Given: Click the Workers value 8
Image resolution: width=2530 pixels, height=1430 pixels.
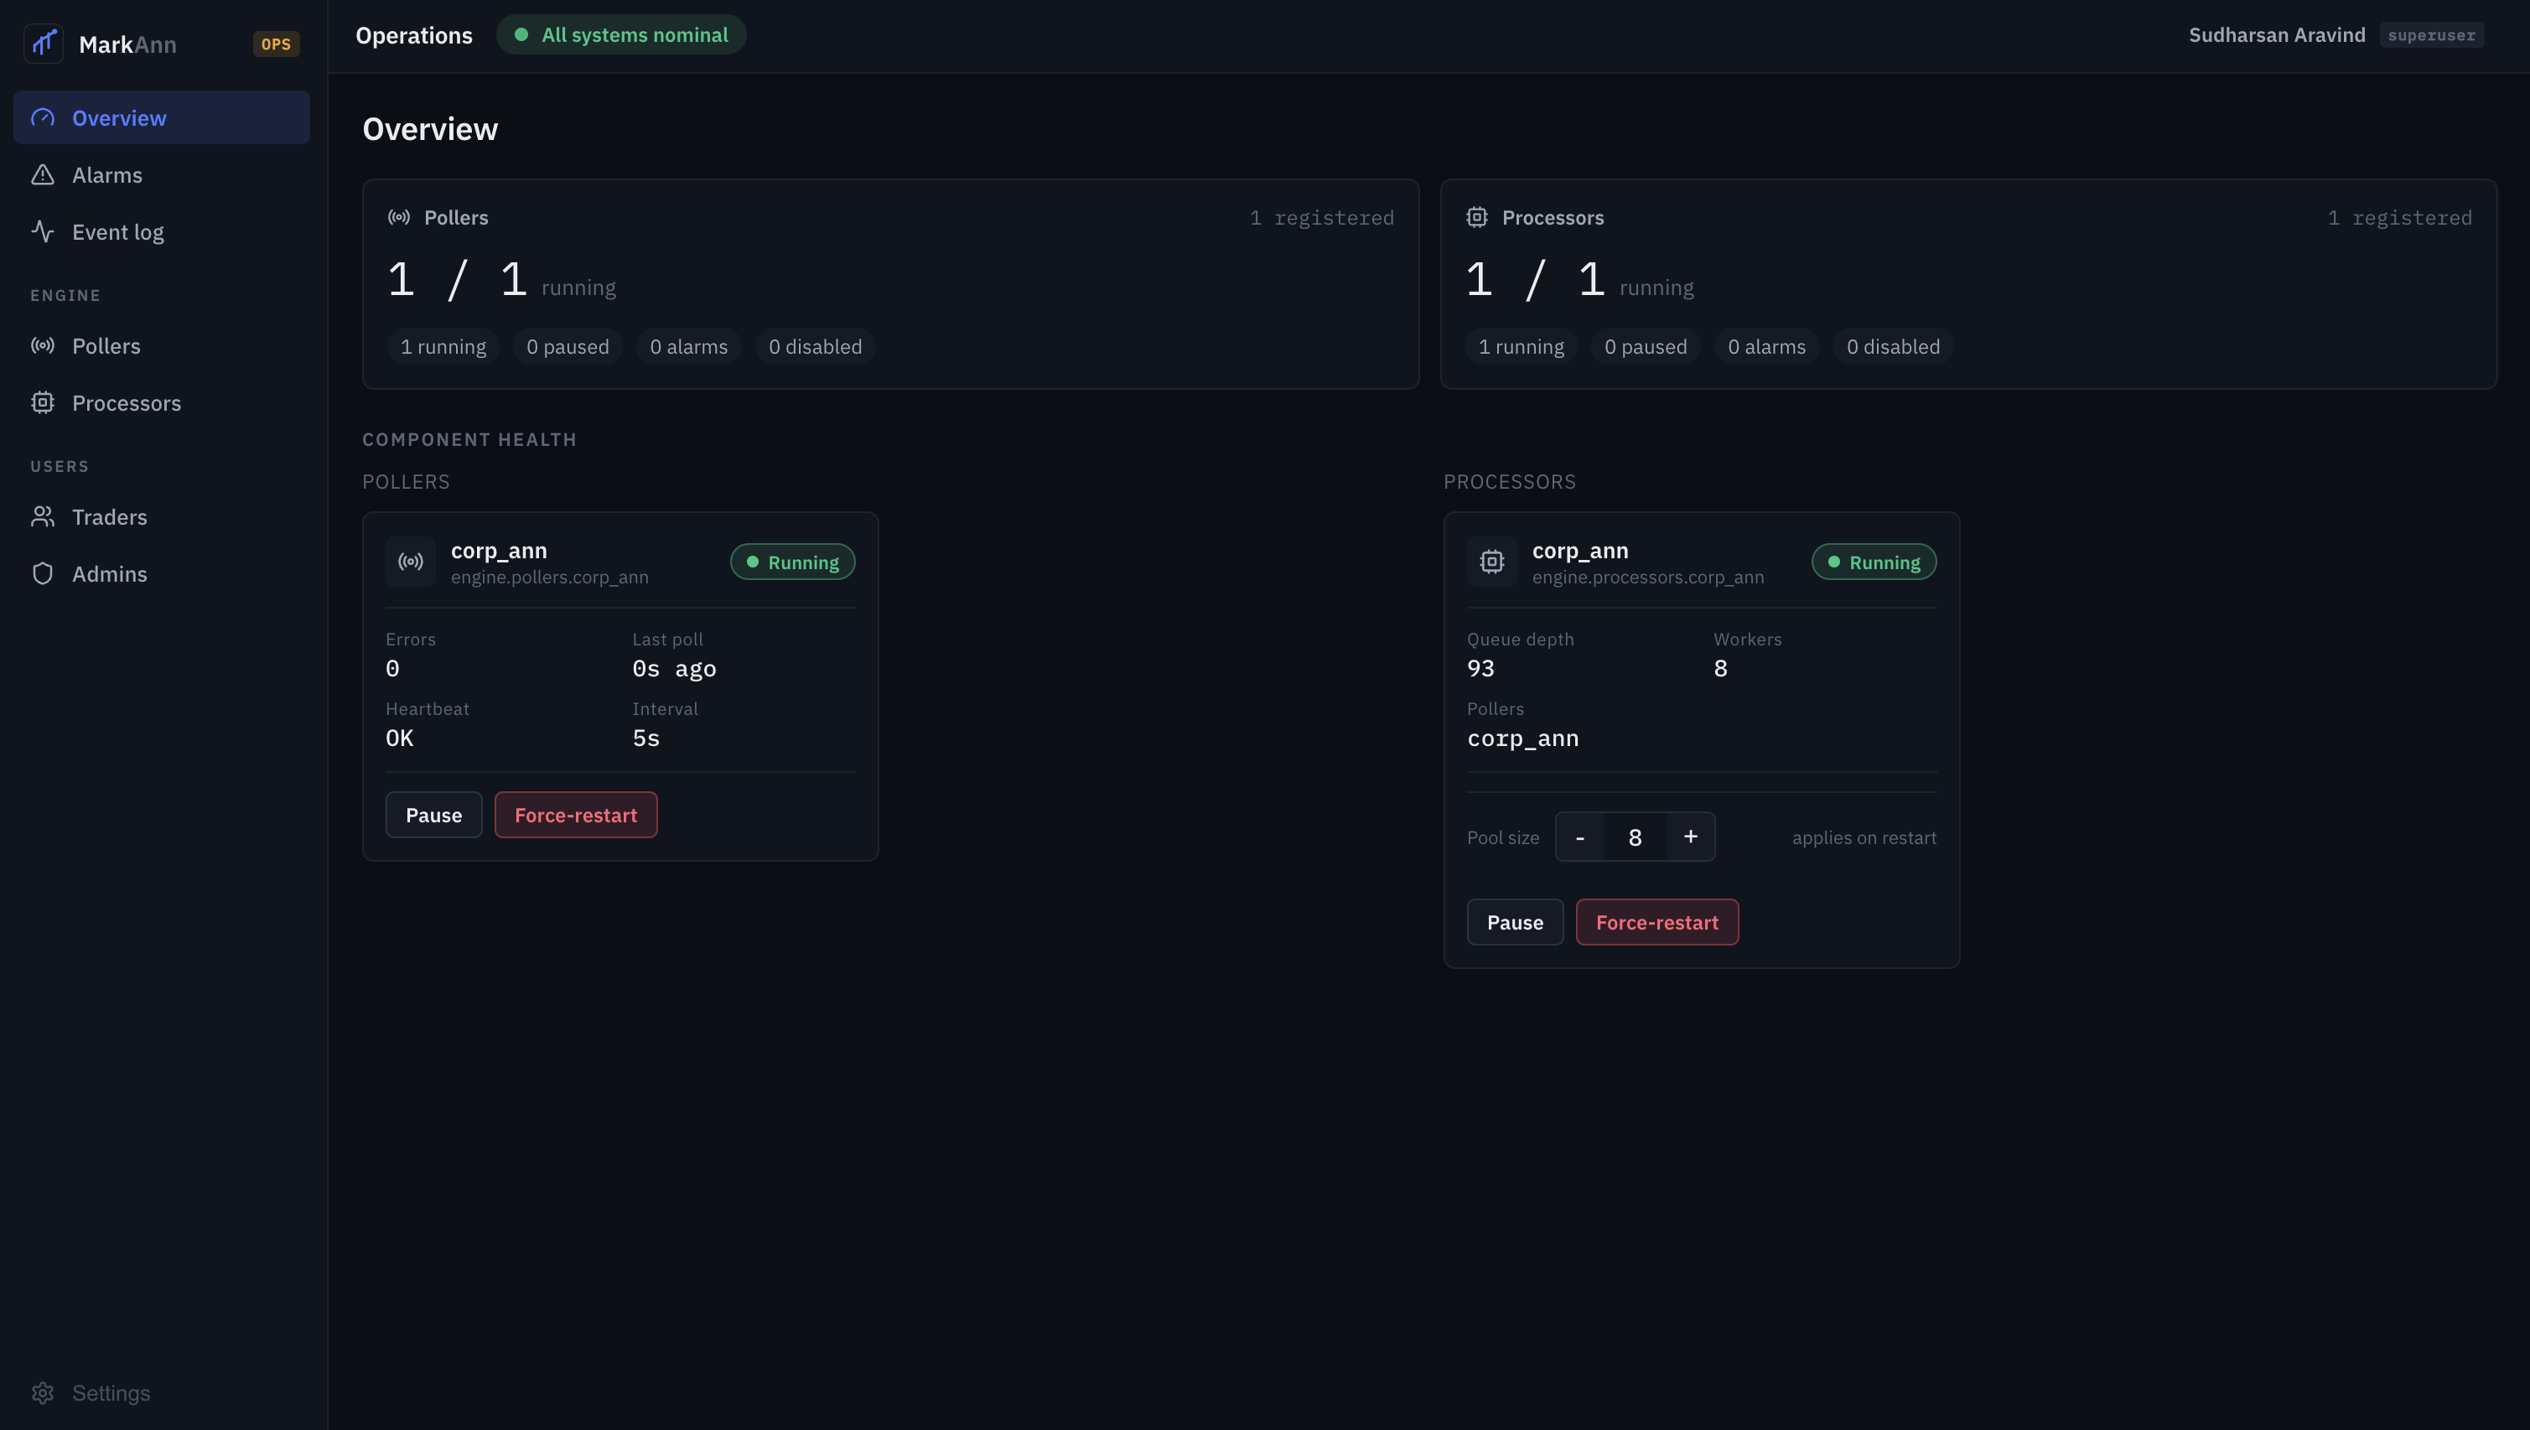Looking at the screenshot, I should tap(1721, 669).
